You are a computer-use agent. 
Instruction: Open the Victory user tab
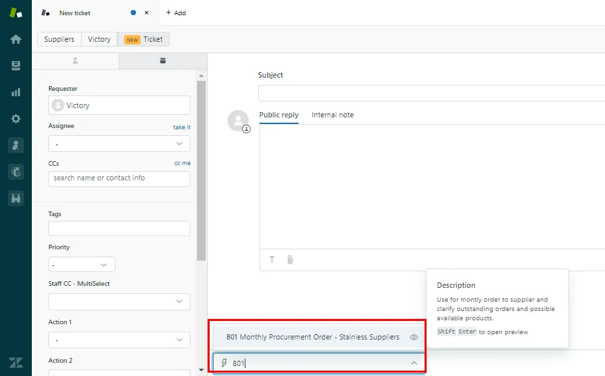[99, 39]
